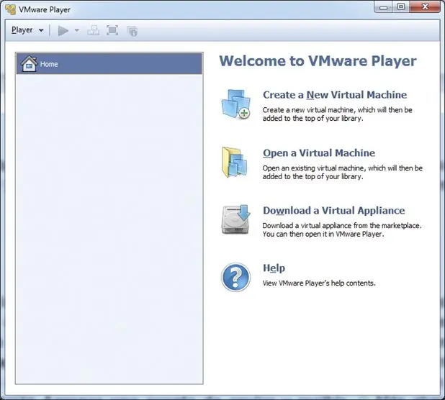This screenshot has height=400, width=445.
Task: Click the folder icon for opening a VM
Action: click(x=235, y=162)
